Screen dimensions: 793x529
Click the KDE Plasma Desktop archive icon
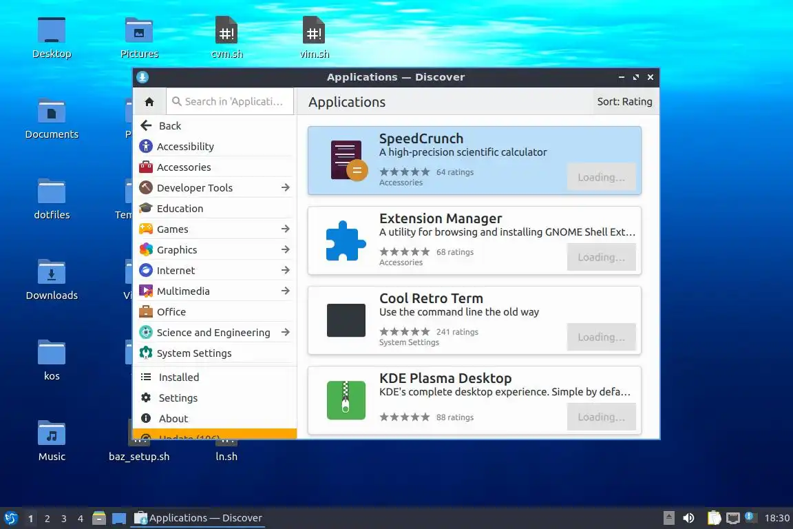click(346, 400)
